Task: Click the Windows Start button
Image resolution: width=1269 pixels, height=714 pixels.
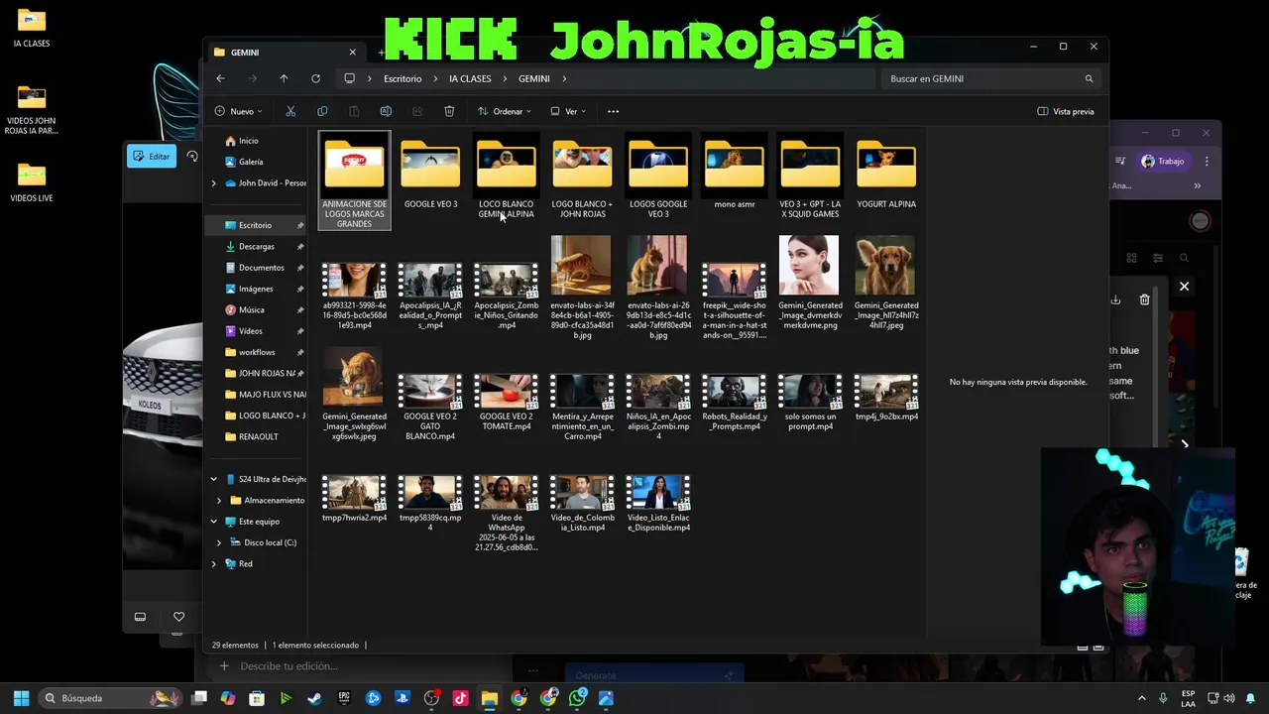Action: [21, 698]
